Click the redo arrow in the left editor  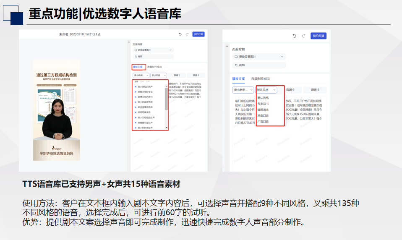[187, 34]
